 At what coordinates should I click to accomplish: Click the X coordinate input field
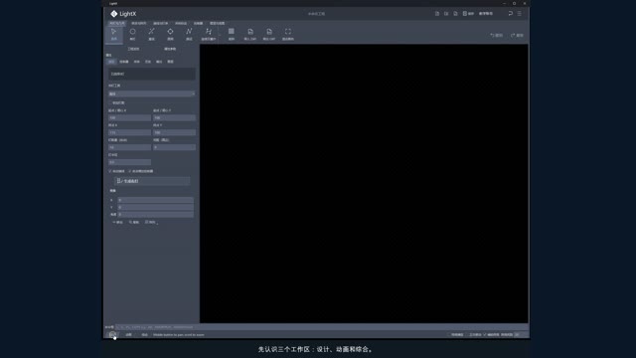coord(155,200)
